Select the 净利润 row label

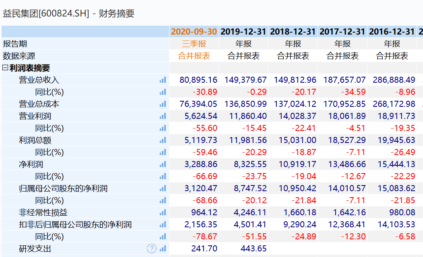coord(31,164)
